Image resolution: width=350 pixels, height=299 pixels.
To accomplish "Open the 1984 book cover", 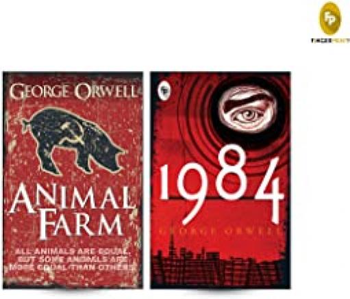I will (221, 180).
